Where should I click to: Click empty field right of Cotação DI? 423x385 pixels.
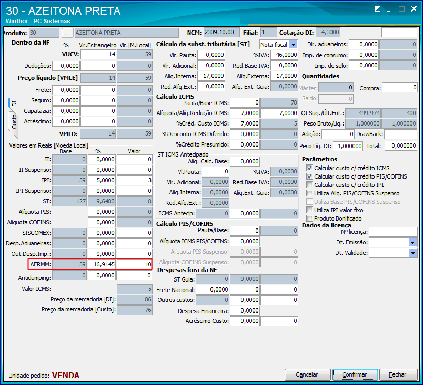coord(399,33)
